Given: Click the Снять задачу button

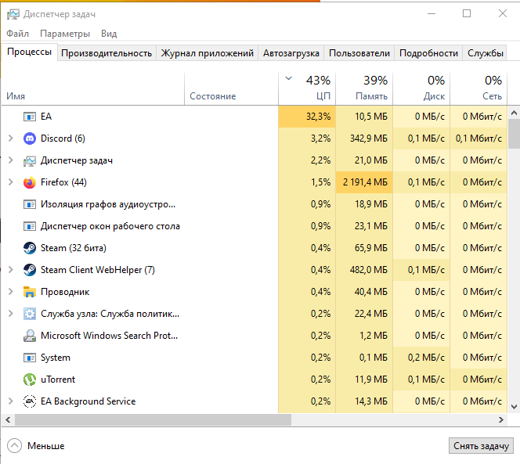Looking at the screenshot, I should coord(481,446).
